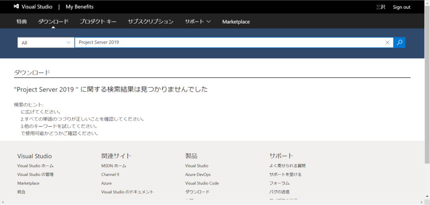The width and height of the screenshot is (430, 205).
Task: Click the My Benefits header link
Action: 79,7
